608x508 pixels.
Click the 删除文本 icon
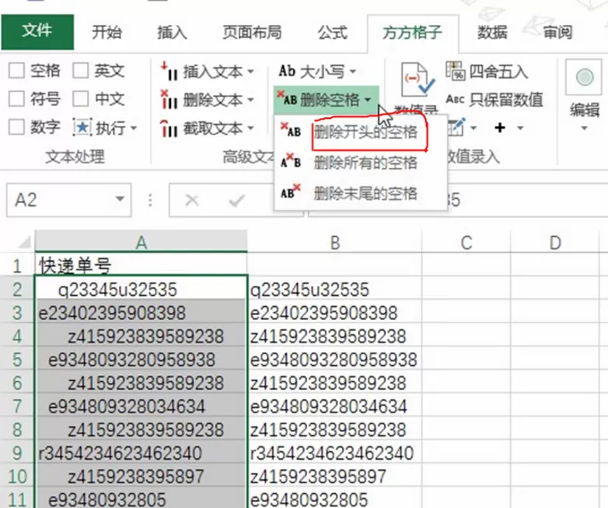click(169, 99)
